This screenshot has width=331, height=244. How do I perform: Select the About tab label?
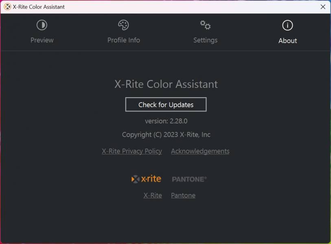[x=287, y=41]
